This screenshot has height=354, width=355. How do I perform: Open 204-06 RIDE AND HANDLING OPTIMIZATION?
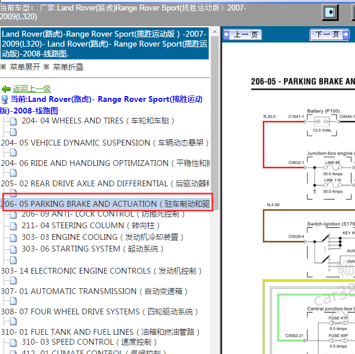pyautogui.click(x=106, y=163)
